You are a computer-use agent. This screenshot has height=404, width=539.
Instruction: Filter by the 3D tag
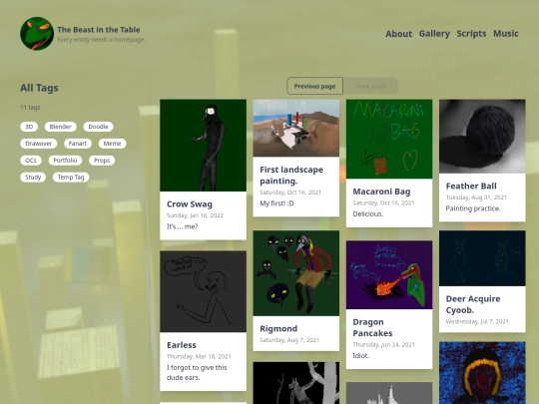(29, 127)
